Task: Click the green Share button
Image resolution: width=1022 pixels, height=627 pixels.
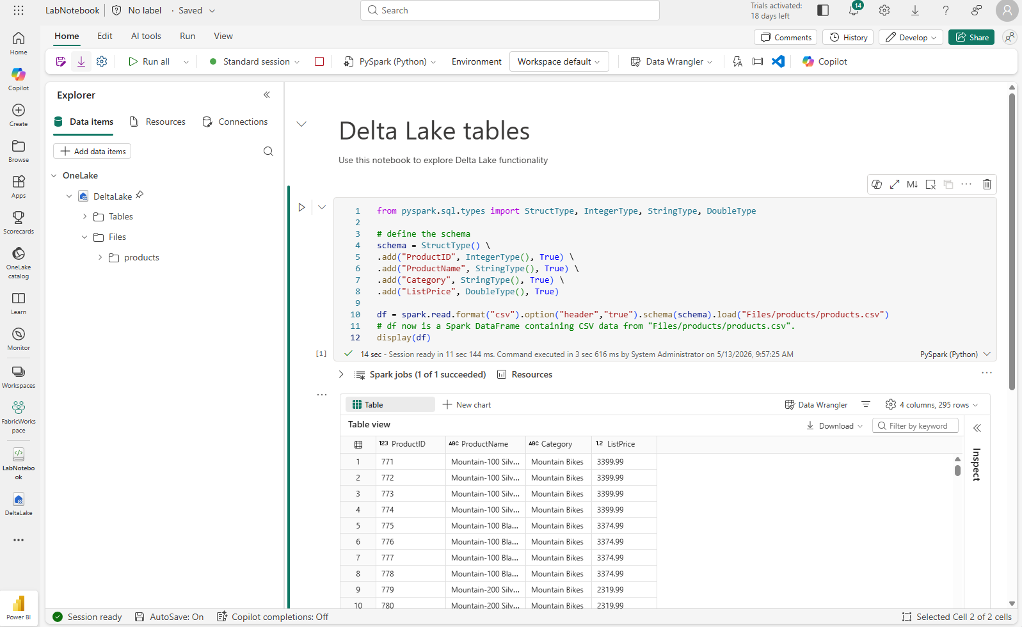Action: [971, 37]
